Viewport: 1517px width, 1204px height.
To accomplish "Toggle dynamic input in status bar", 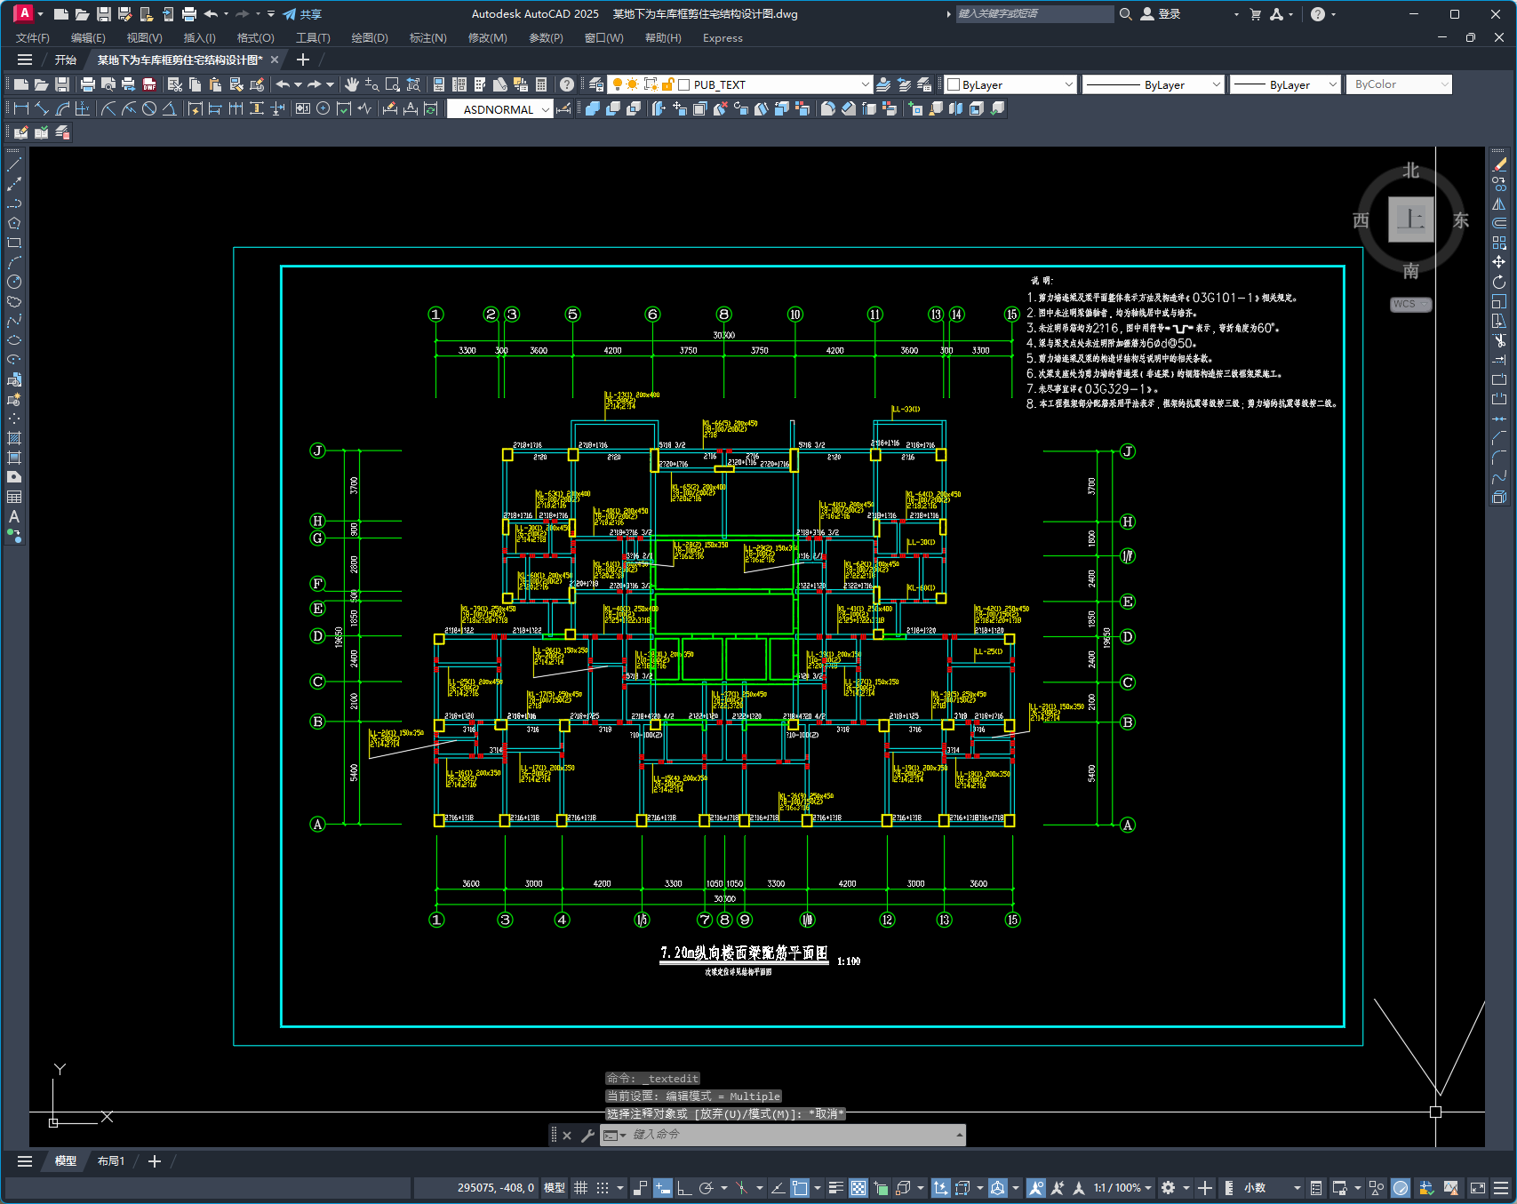I will click(x=663, y=1188).
